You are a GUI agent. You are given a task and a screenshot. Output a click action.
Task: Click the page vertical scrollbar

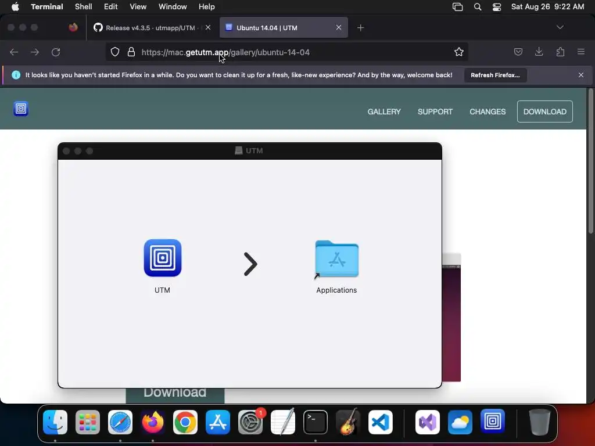click(x=590, y=161)
